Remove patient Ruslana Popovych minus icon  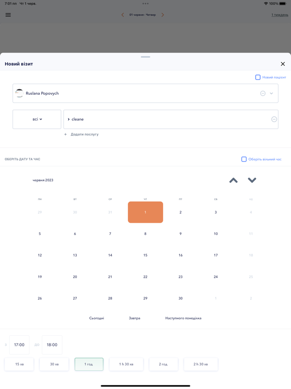pyautogui.click(x=263, y=93)
